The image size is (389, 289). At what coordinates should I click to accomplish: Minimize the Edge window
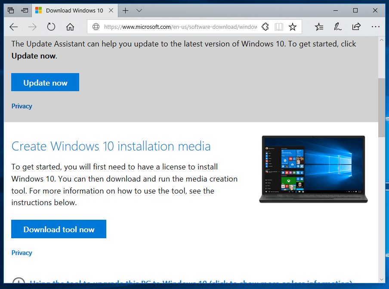336,10
